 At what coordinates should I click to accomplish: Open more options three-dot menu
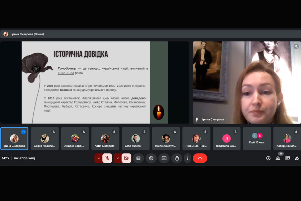(x=188, y=158)
